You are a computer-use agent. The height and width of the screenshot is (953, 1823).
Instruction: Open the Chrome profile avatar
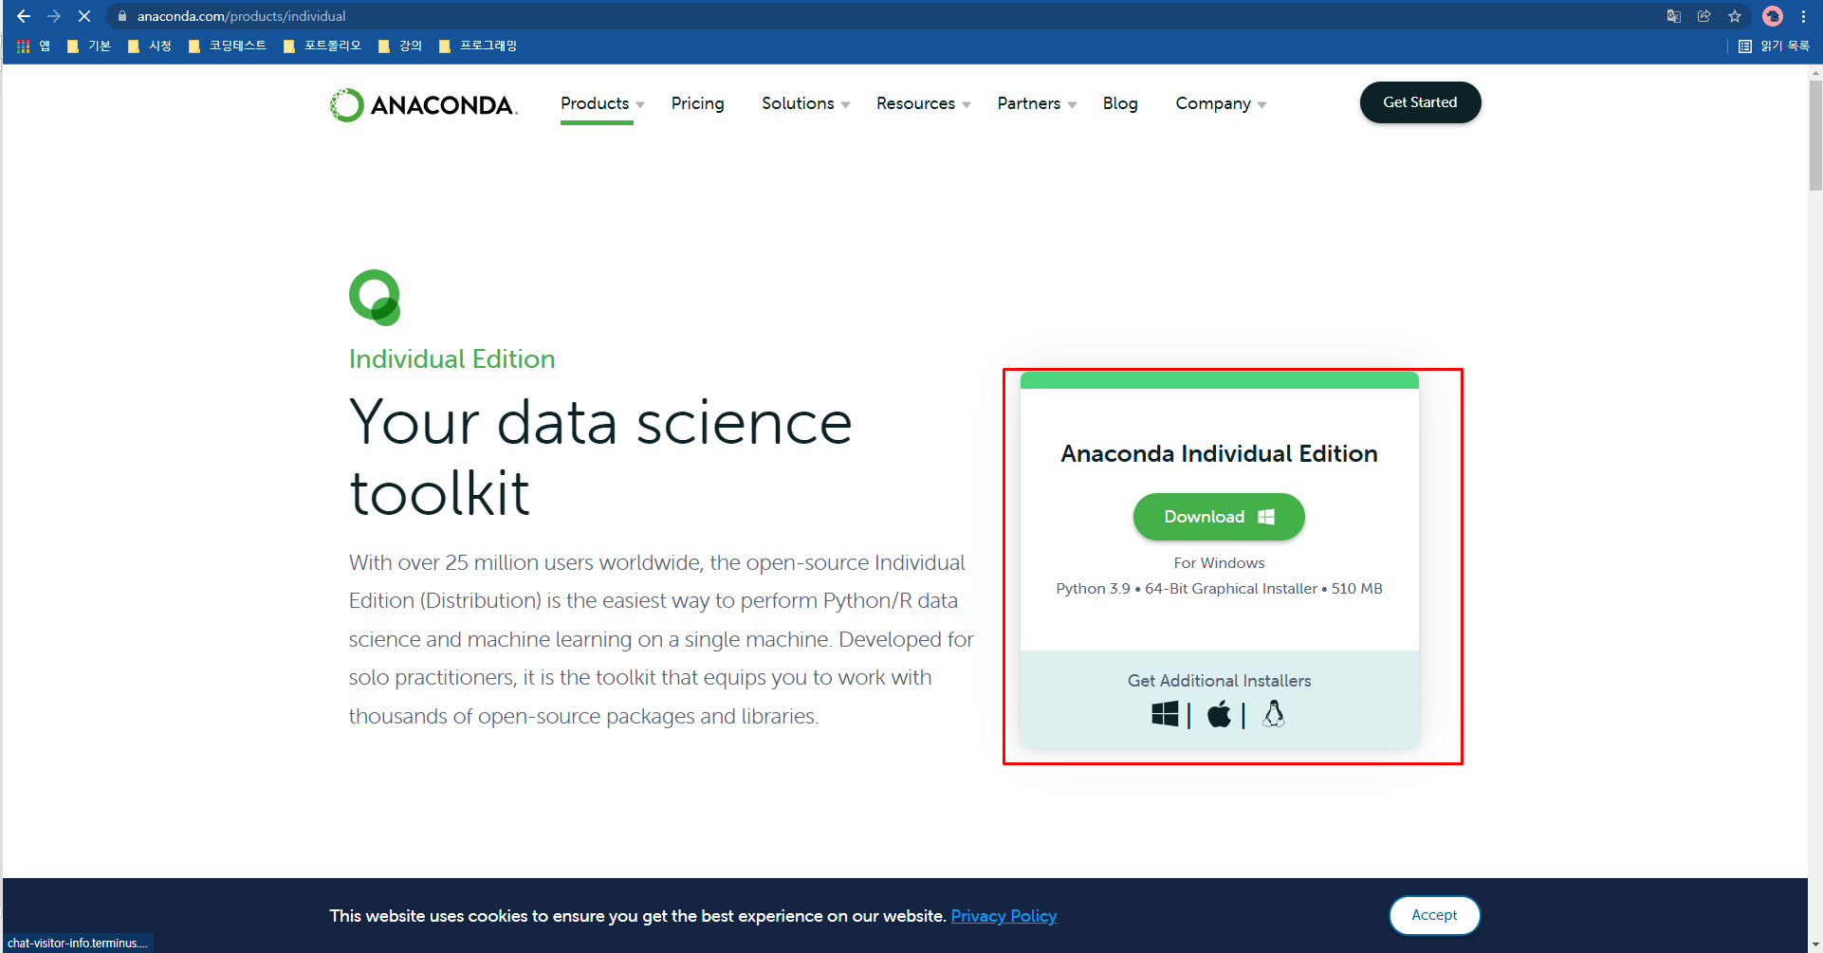(x=1773, y=16)
